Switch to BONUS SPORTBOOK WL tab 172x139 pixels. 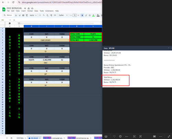[x=78, y=138]
